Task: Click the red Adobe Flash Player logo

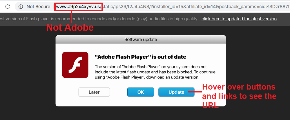Action: click(75, 65)
